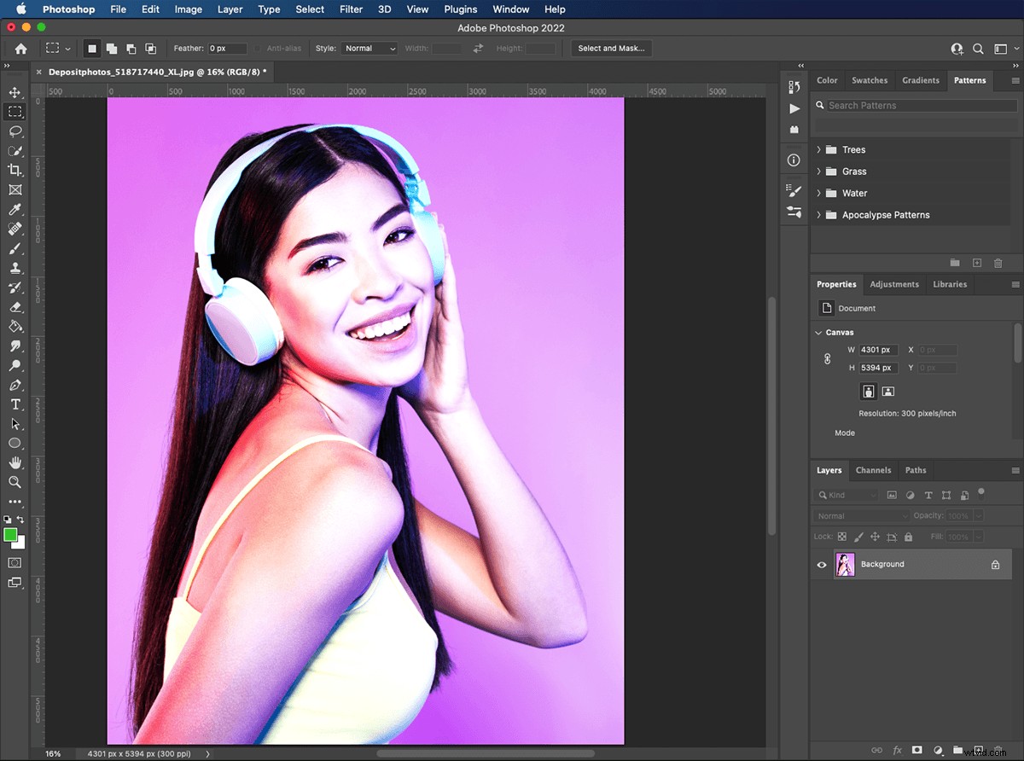Hide the Background layer
1024x761 pixels.
pyautogui.click(x=821, y=564)
